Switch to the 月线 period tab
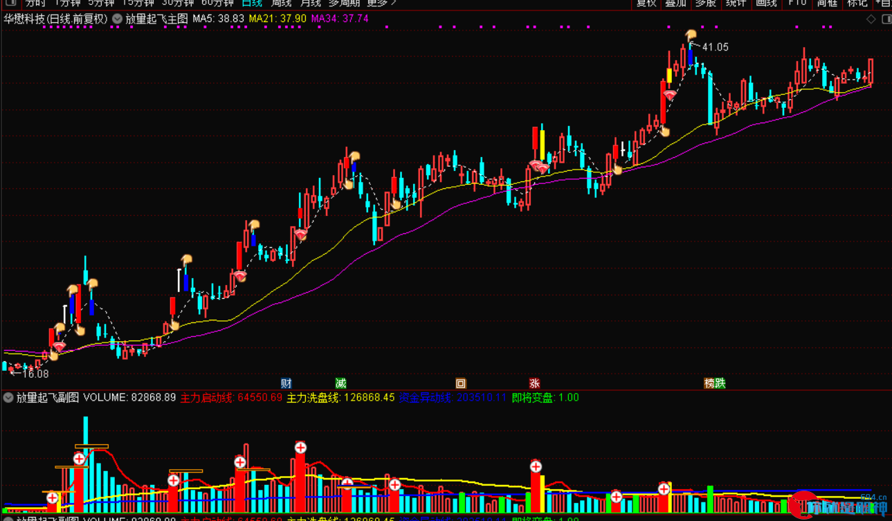Viewport: 892px width, 521px height. [310, 3]
